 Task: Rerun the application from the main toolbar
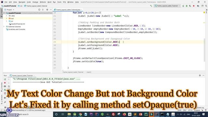[183, 6]
